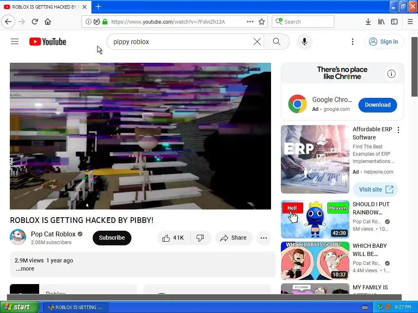Select ROBLOX IS GETTING taskbar window button
Image resolution: width=418 pixels, height=313 pixels.
76,307
